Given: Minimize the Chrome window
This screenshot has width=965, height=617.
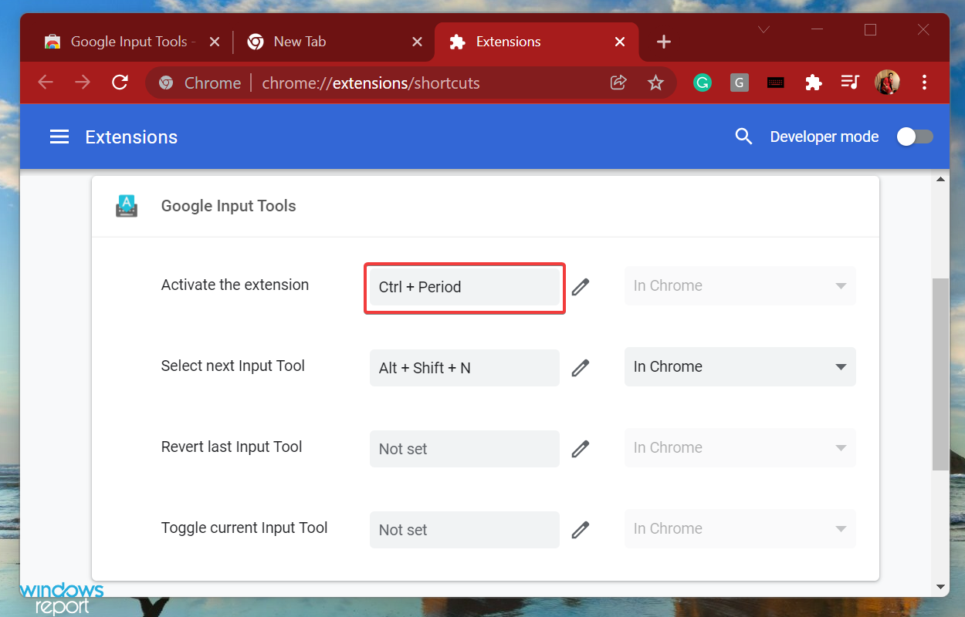Looking at the screenshot, I should click(x=818, y=30).
